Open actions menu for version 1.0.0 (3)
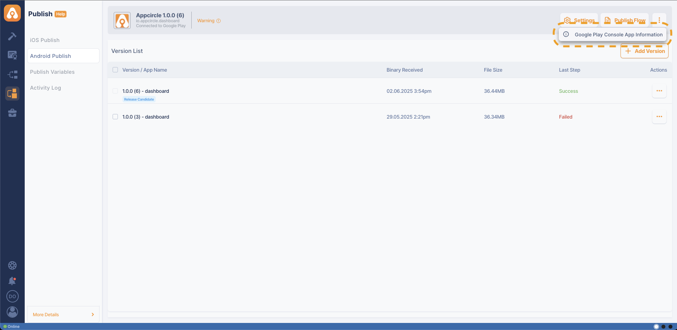Viewport: 677px width, 330px height. pos(659,117)
